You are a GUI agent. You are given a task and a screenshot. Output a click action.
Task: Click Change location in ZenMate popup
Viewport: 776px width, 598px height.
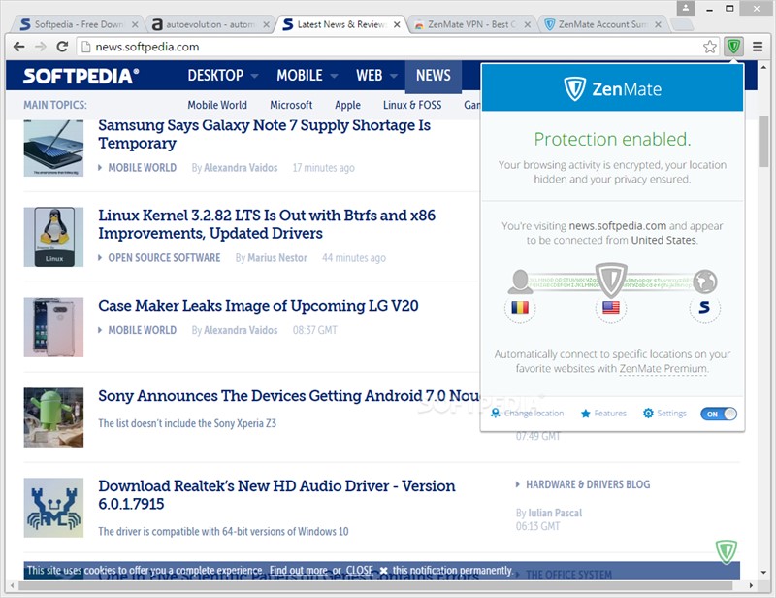pos(527,414)
